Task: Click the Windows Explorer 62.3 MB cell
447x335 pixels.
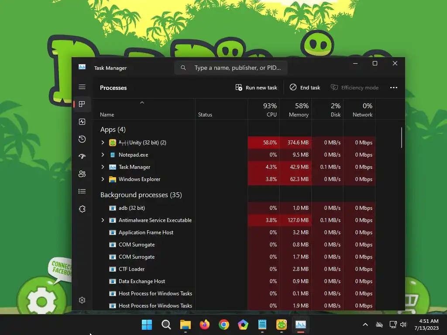Action: pyautogui.click(x=296, y=179)
